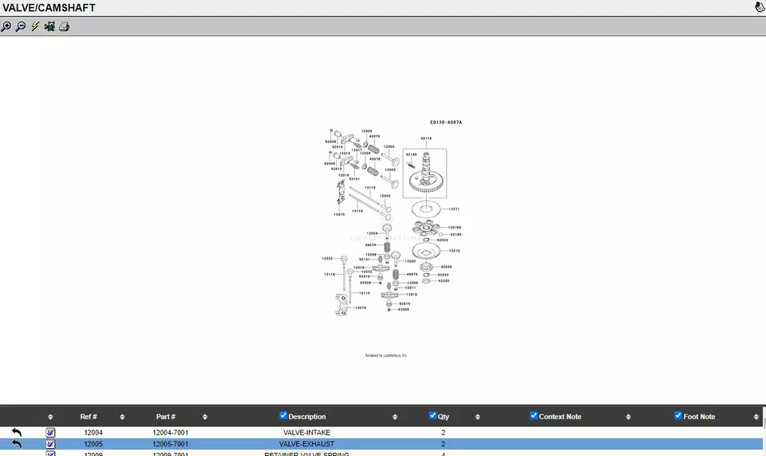Click the arrow icon for VALVE-EXHAUST row
This screenshot has height=456, width=766.
click(x=17, y=444)
